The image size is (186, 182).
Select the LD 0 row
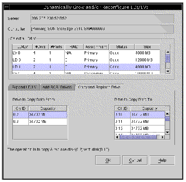(86, 60)
